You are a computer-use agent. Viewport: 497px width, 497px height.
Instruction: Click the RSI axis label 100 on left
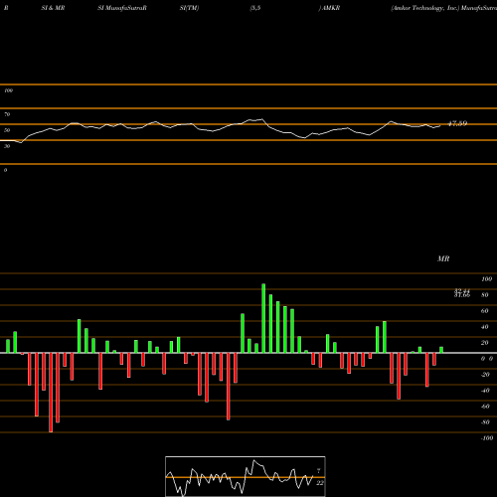[8, 90]
